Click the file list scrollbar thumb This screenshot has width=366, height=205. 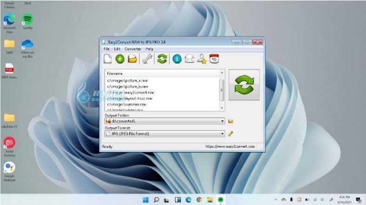[222, 90]
